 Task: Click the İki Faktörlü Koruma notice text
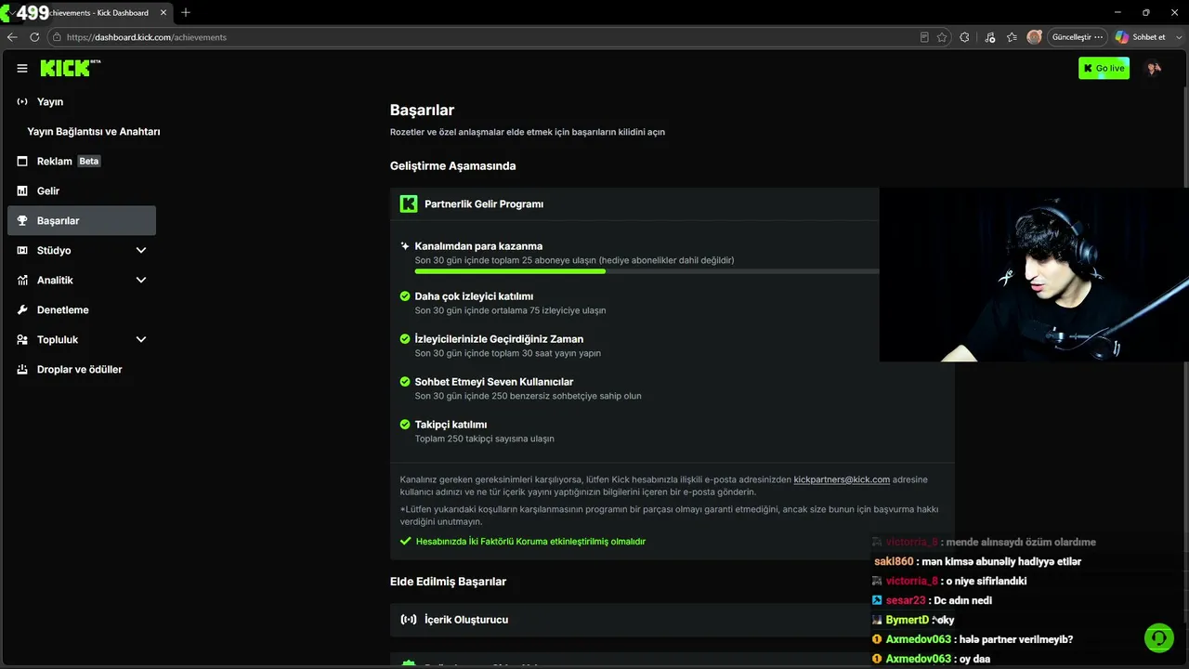(530, 541)
